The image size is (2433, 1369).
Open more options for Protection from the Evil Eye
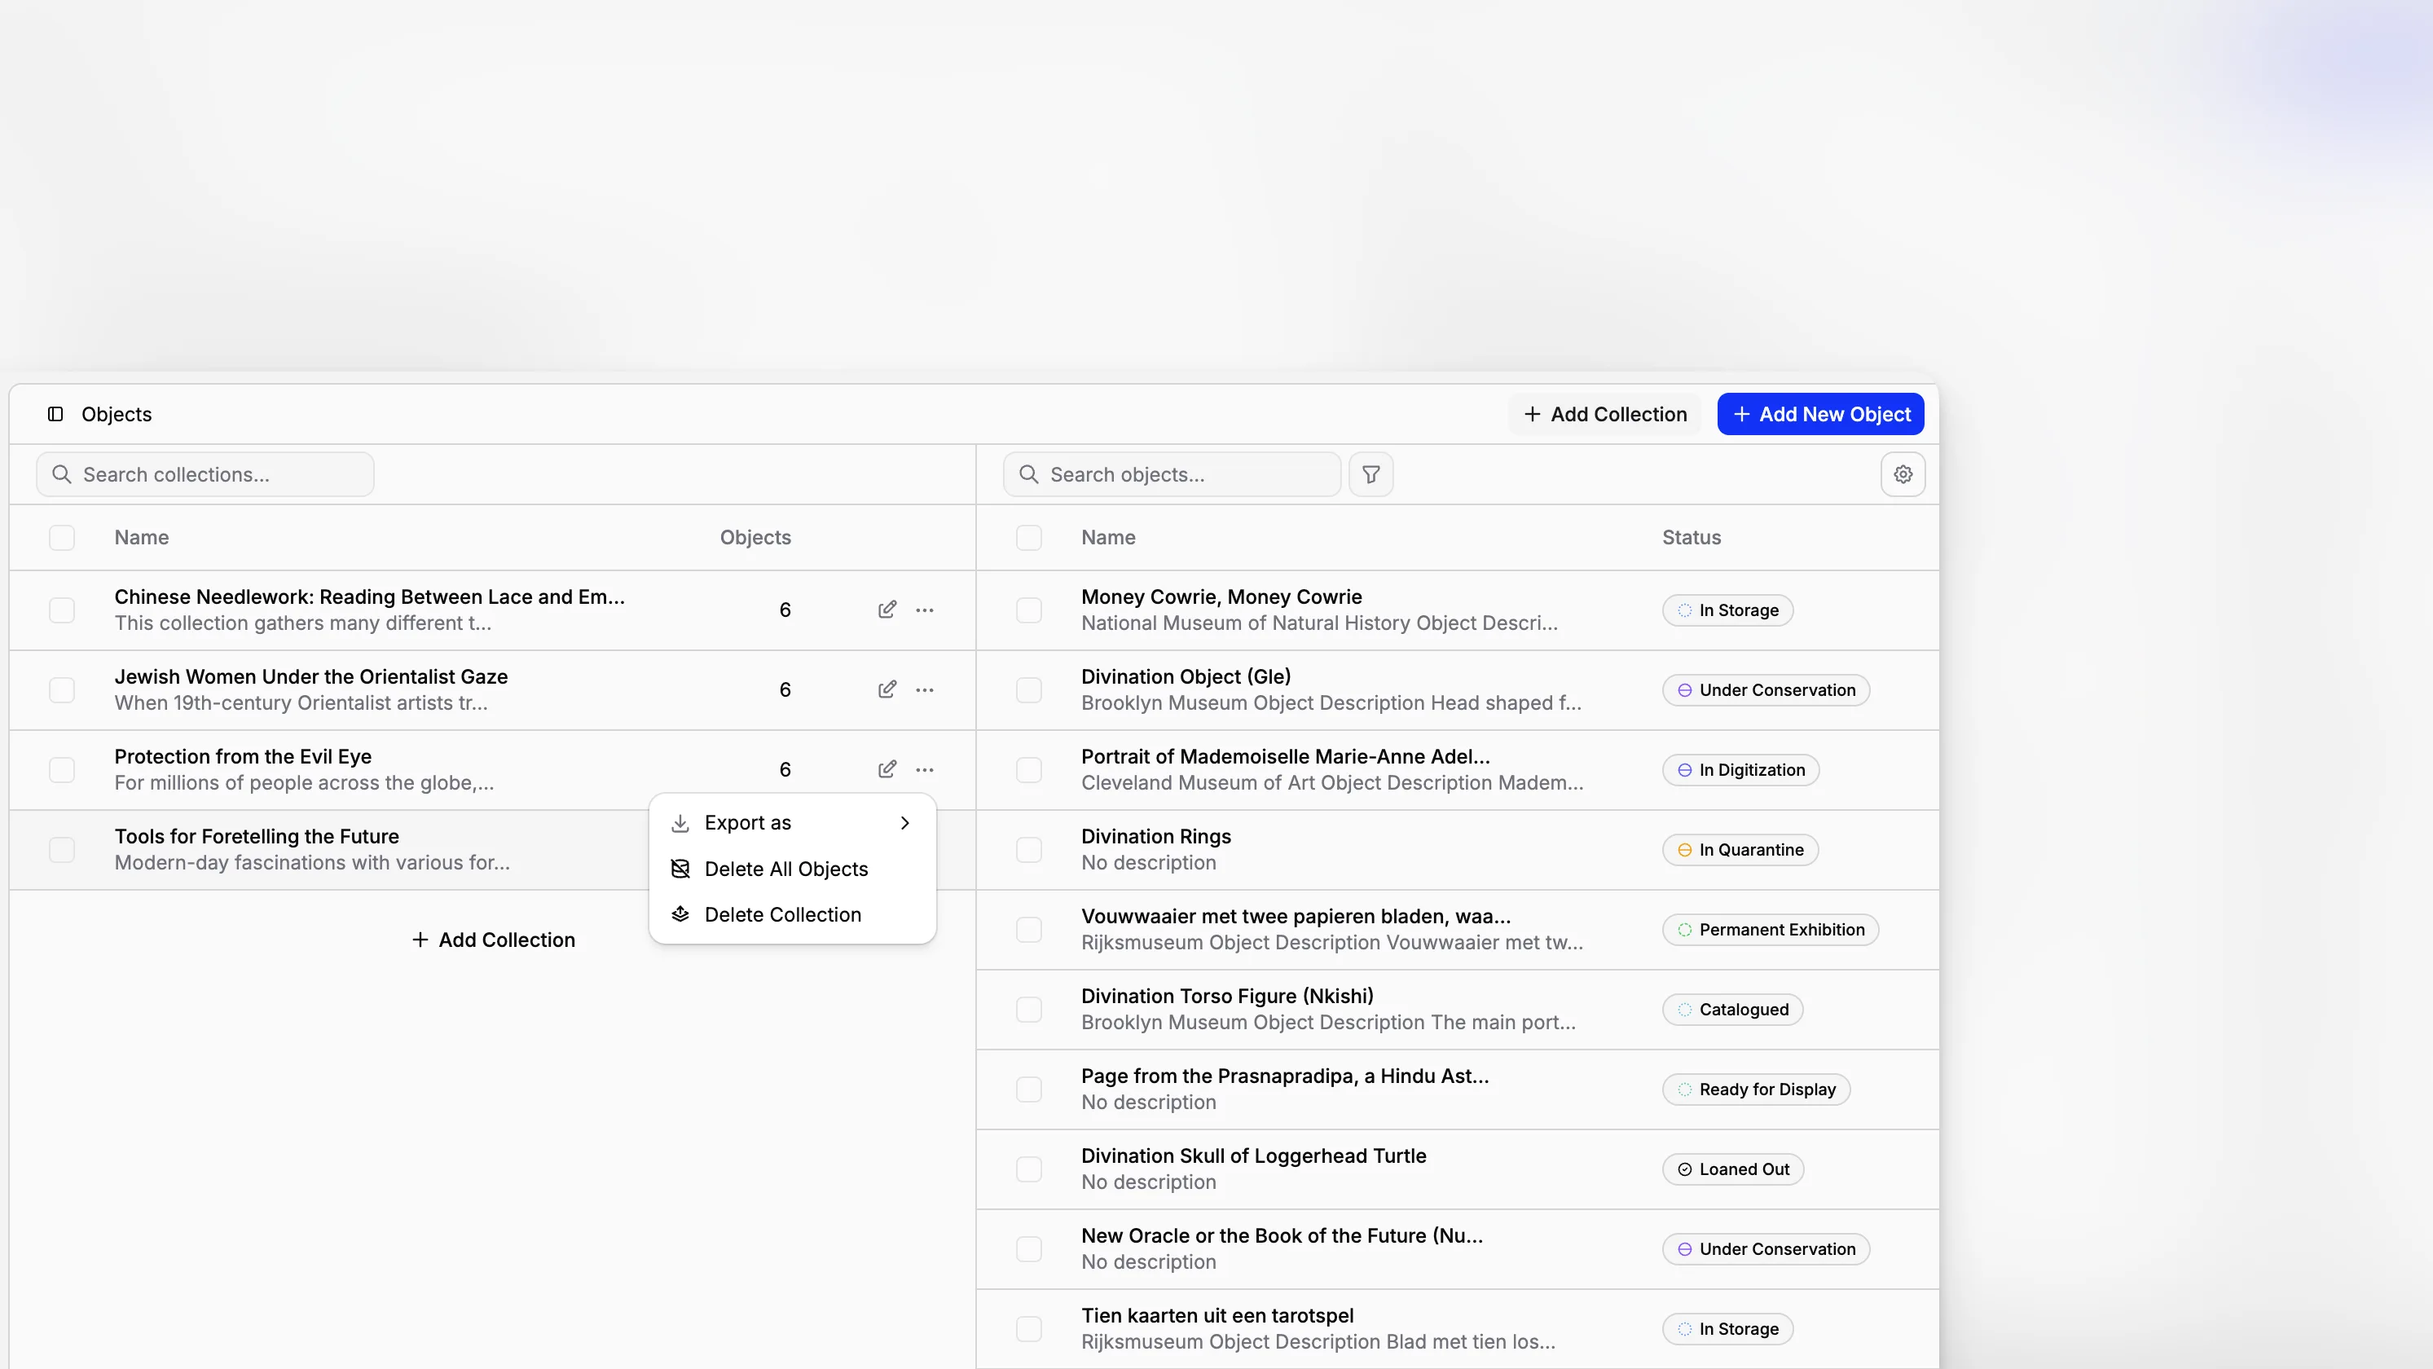[x=925, y=769]
